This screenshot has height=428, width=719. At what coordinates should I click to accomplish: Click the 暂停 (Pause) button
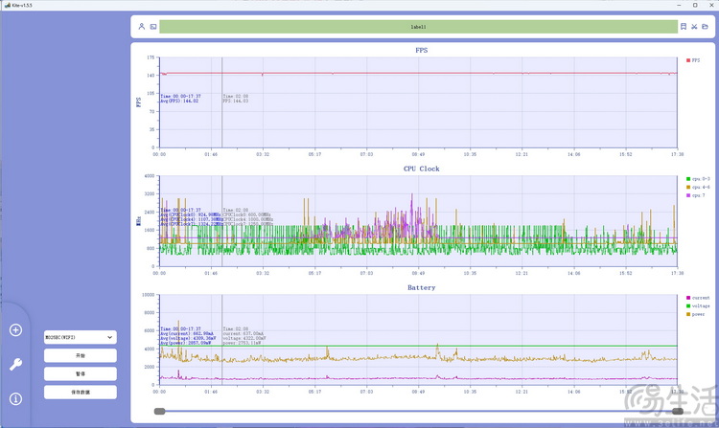coord(81,374)
